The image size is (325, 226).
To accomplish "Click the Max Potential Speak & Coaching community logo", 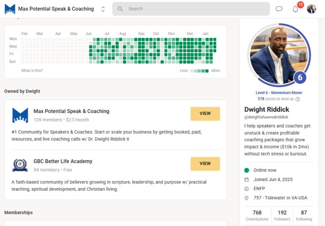I will [20, 115].
